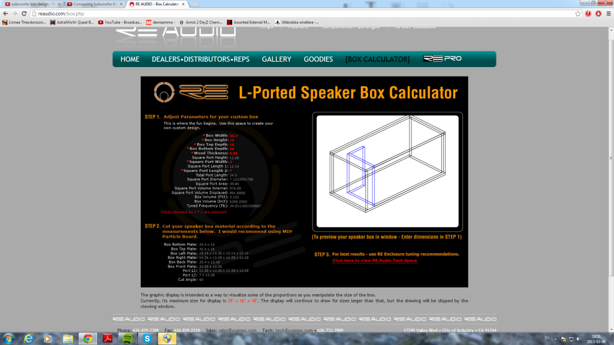Open Spotify from the taskbar
The image size is (614, 345).
127,338
